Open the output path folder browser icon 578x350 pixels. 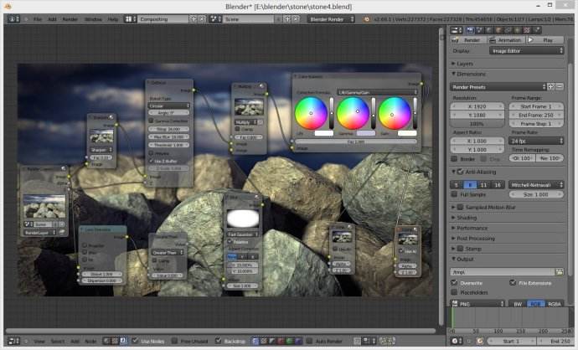click(x=561, y=271)
